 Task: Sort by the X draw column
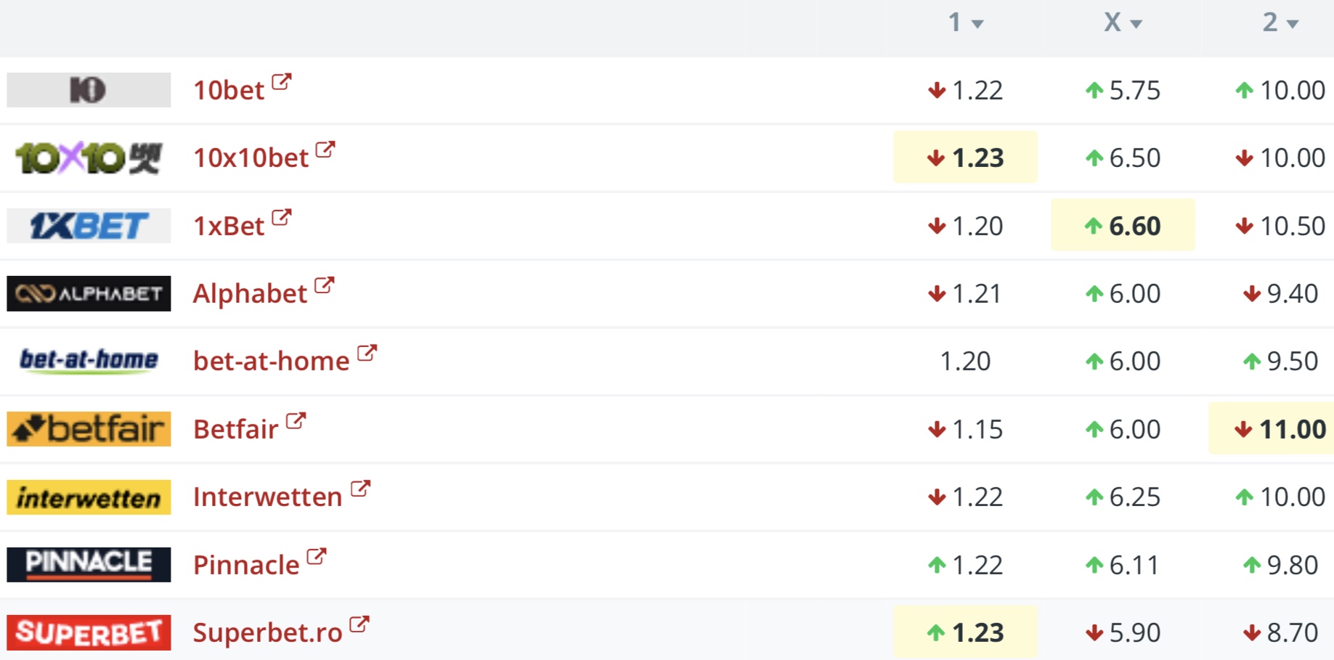coord(1123,23)
